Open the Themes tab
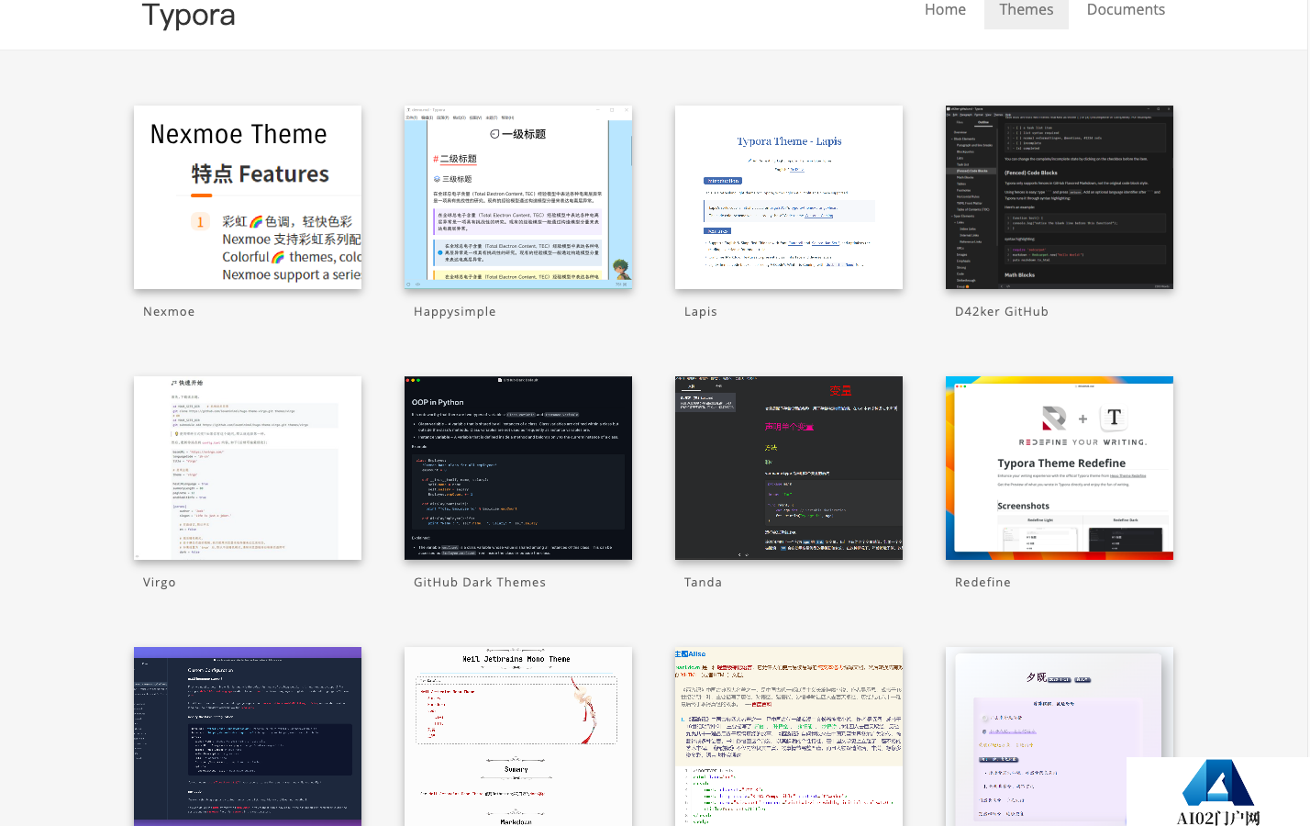Viewport: 1310px width, 826px height. point(1026,10)
